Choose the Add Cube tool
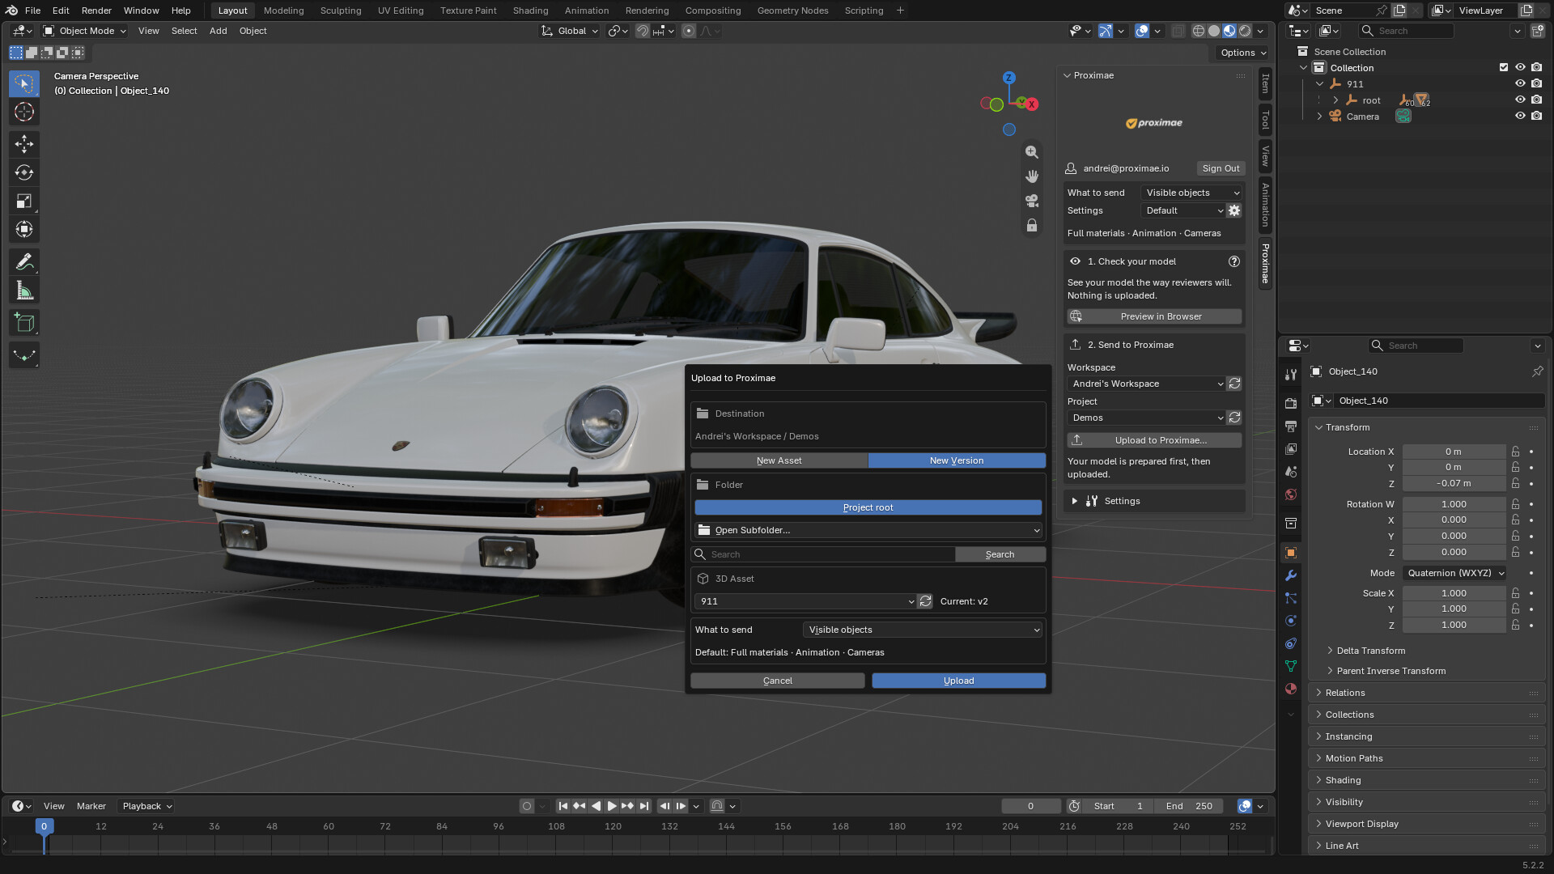The height and width of the screenshot is (874, 1554). [x=24, y=323]
